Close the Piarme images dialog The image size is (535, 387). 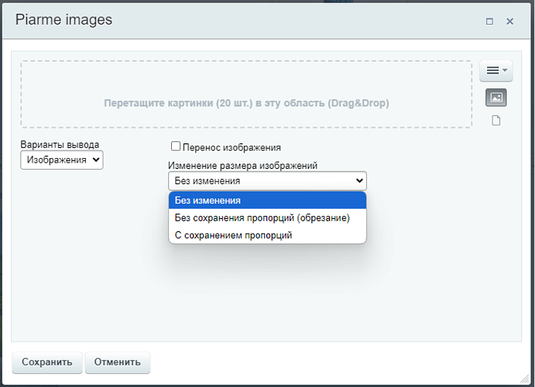[510, 21]
